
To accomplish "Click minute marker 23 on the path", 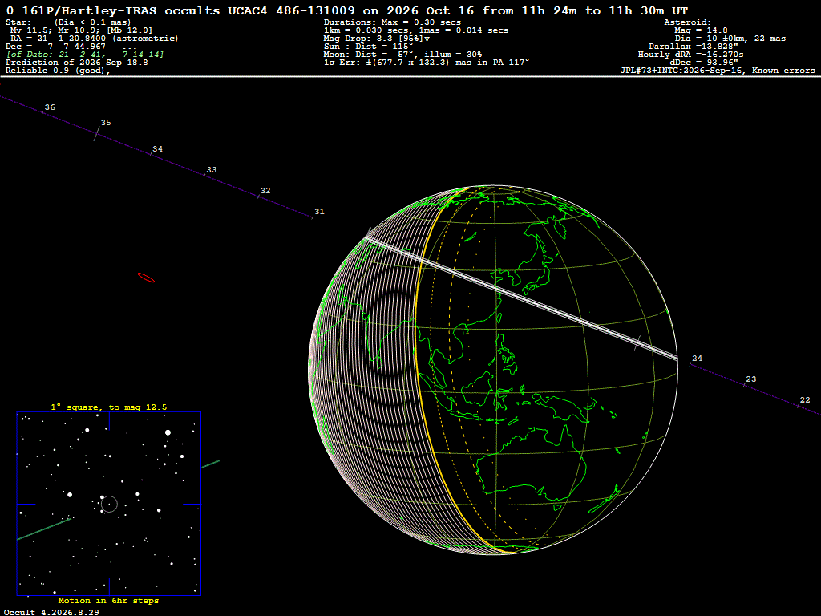I will [x=750, y=379].
